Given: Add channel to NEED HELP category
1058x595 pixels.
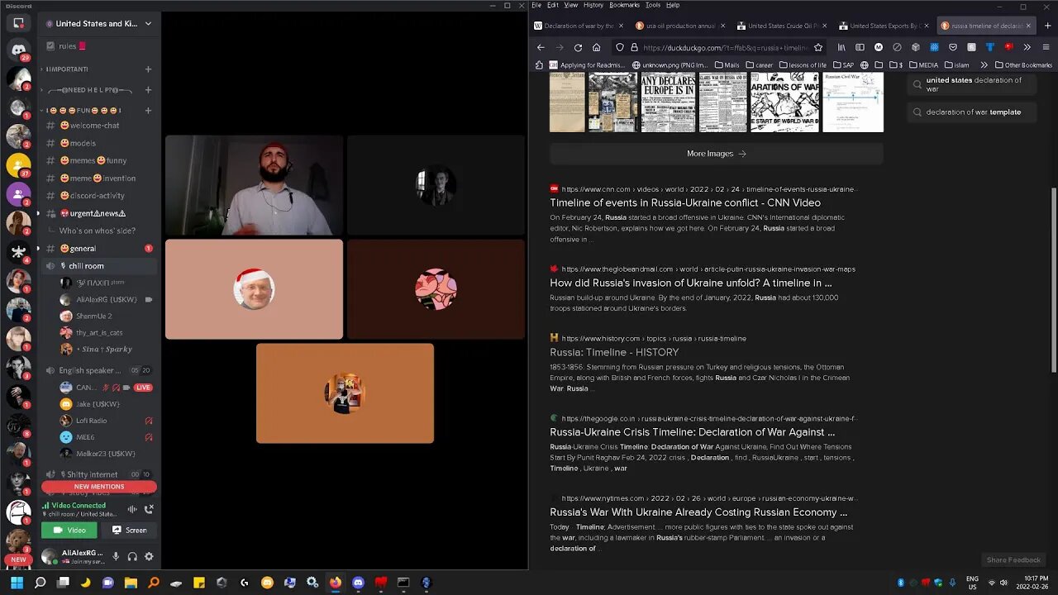Looking at the screenshot, I should tap(148, 90).
